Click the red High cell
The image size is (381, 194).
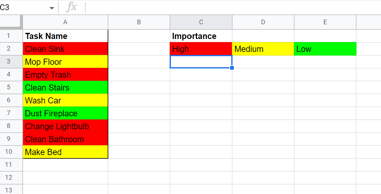point(201,49)
